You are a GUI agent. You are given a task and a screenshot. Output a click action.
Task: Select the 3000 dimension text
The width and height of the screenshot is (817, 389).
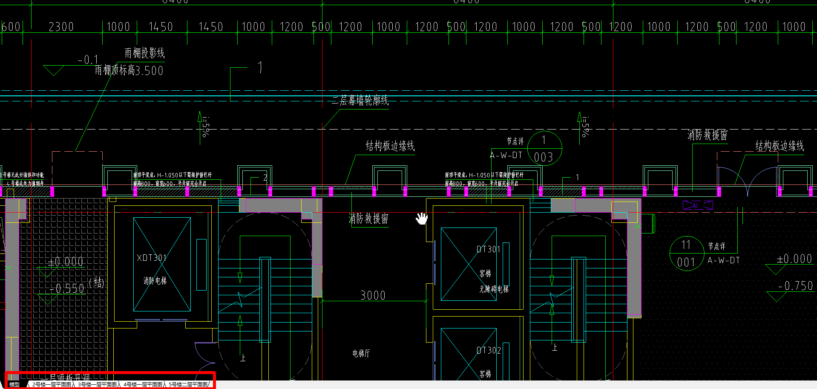coord(373,295)
